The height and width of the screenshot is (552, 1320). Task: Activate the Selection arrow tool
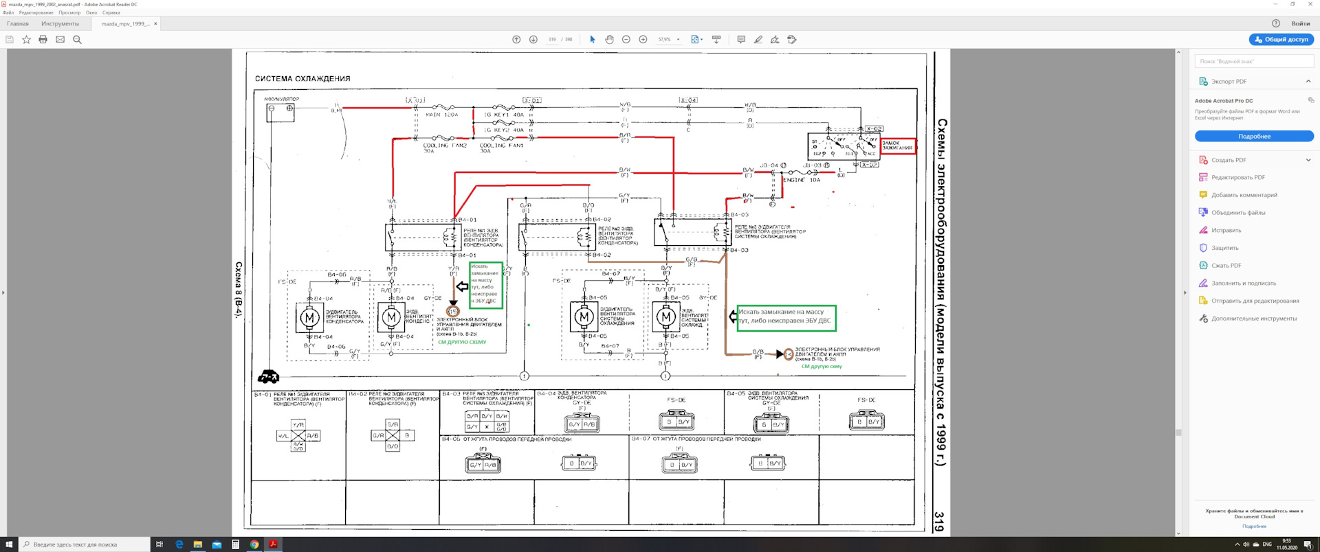pos(593,40)
